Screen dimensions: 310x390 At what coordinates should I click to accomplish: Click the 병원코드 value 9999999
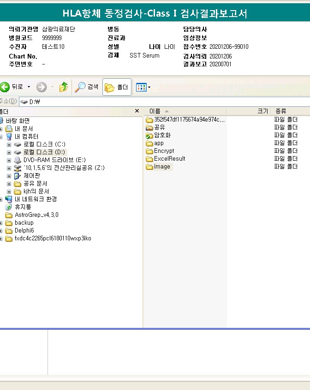coord(52,38)
